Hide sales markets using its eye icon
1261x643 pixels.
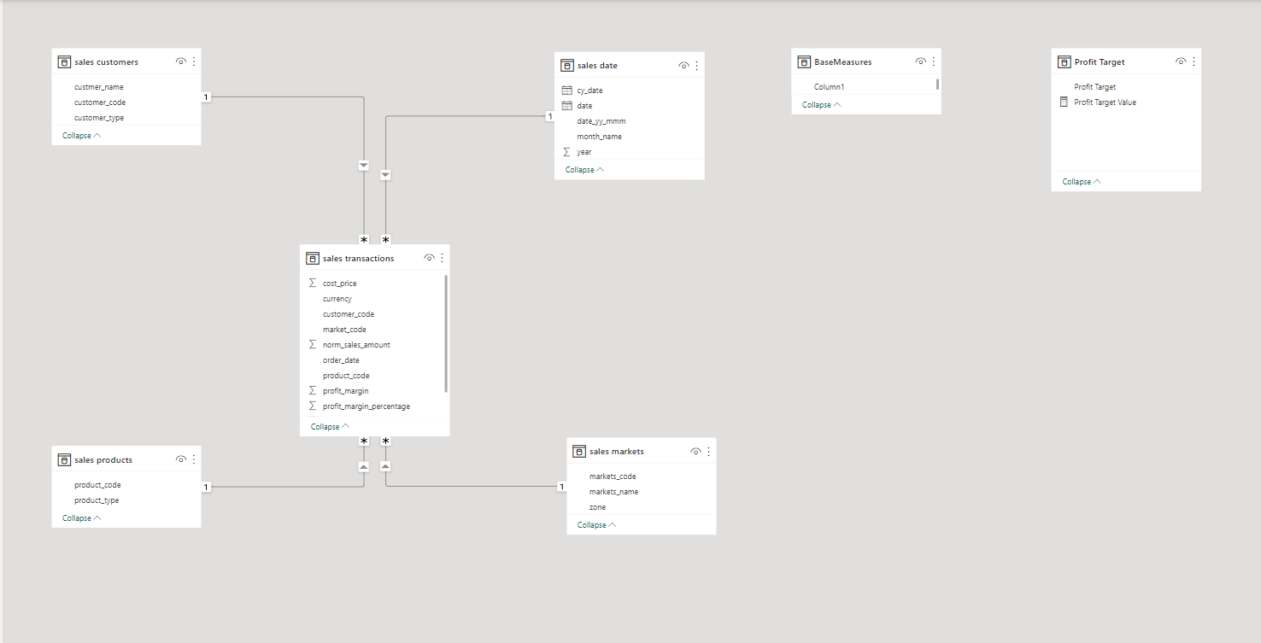tap(695, 450)
